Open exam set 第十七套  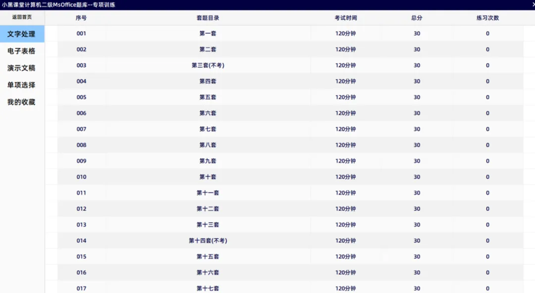(x=208, y=289)
